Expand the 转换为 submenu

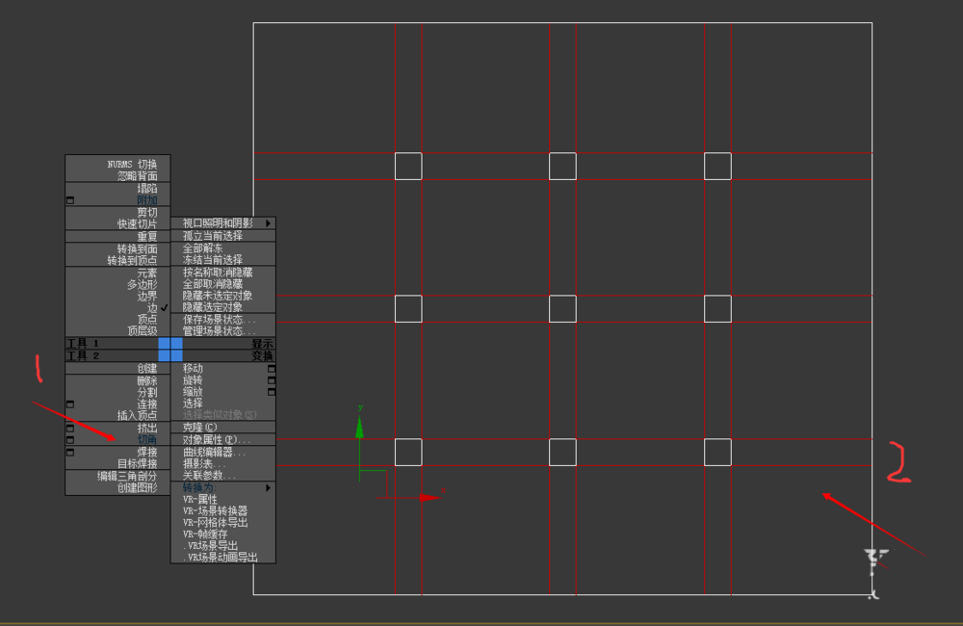205,488
